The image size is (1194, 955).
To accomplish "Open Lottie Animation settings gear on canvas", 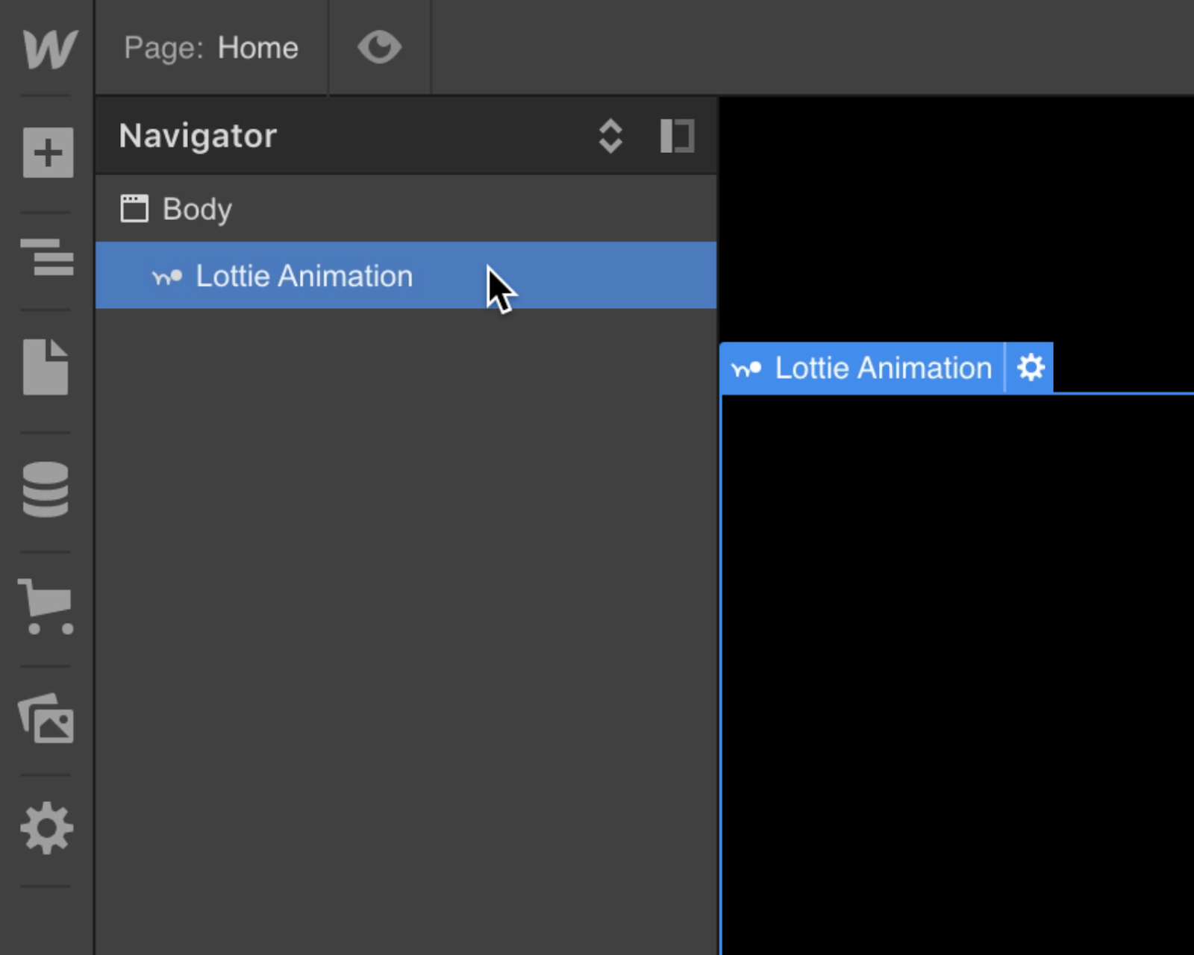I will [x=1031, y=368].
